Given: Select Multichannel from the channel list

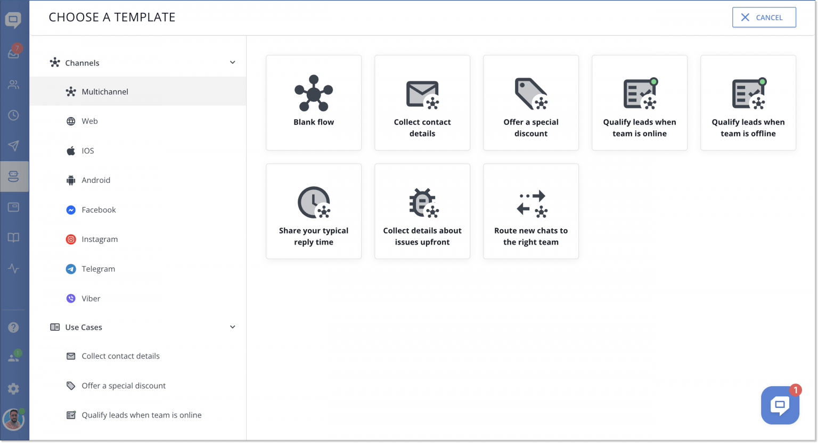Looking at the screenshot, I should (104, 91).
